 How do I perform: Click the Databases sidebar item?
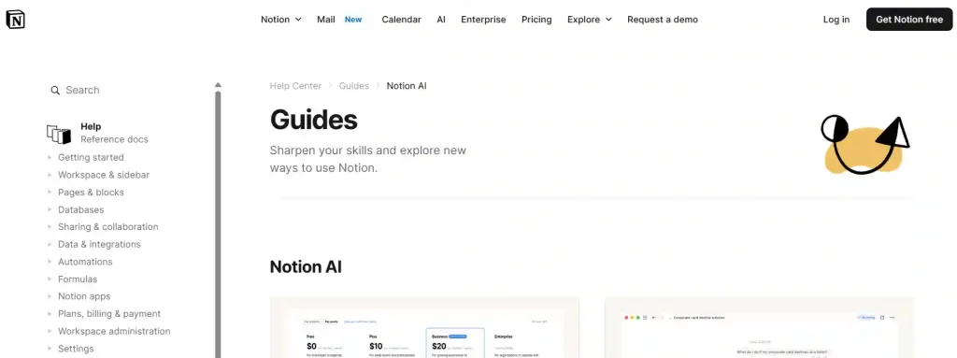coord(81,209)
